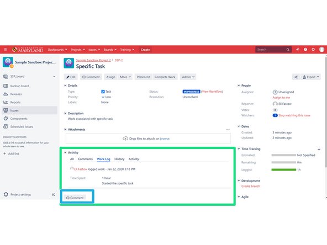Open the Projects dropdown menu
This screenshot has width=327, height=245.
78,50
